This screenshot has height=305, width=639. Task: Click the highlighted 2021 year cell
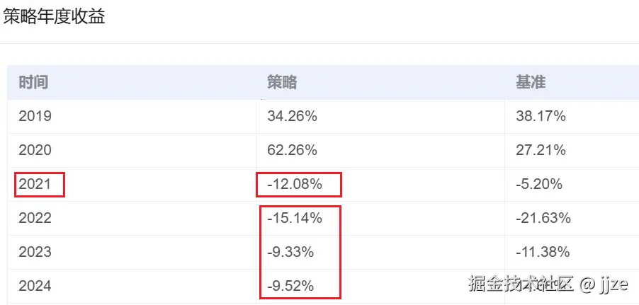tap(35, 185)
